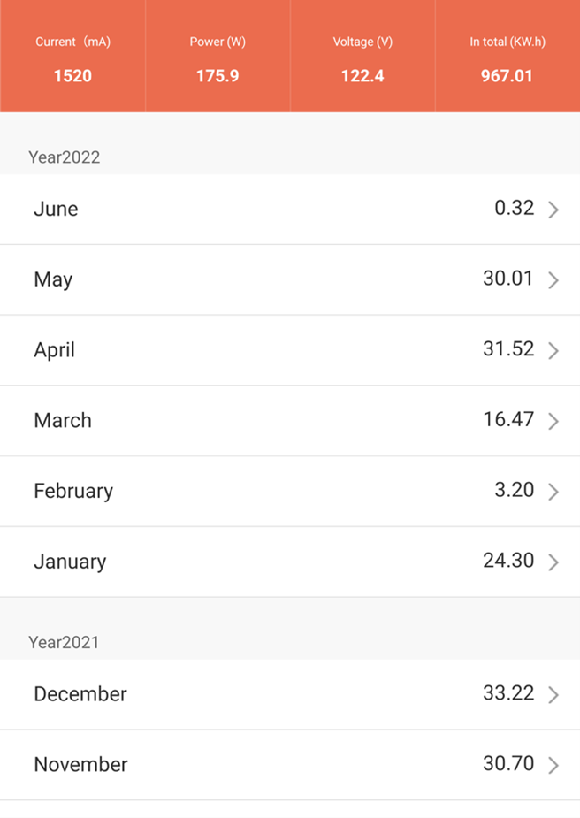This screenshot has height=818, width=580.
Task: Open February details with the chevron
Action: 553,492
